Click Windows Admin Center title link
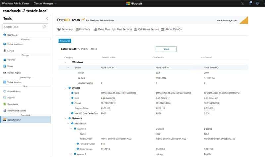 click(16, 3)
